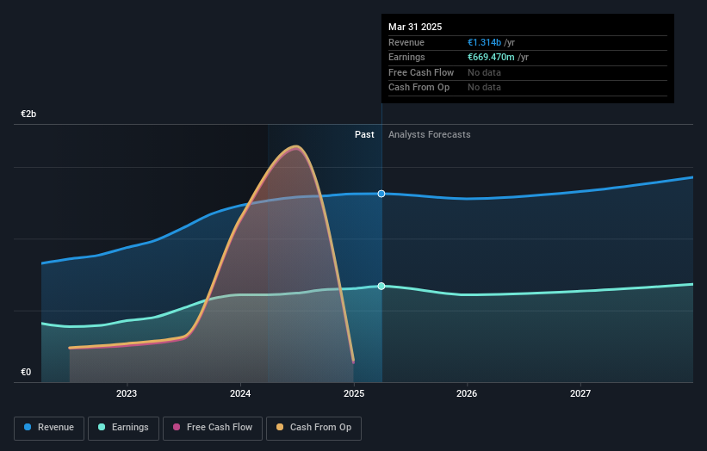Click the 'Past' label on chart

pos(364,135)
